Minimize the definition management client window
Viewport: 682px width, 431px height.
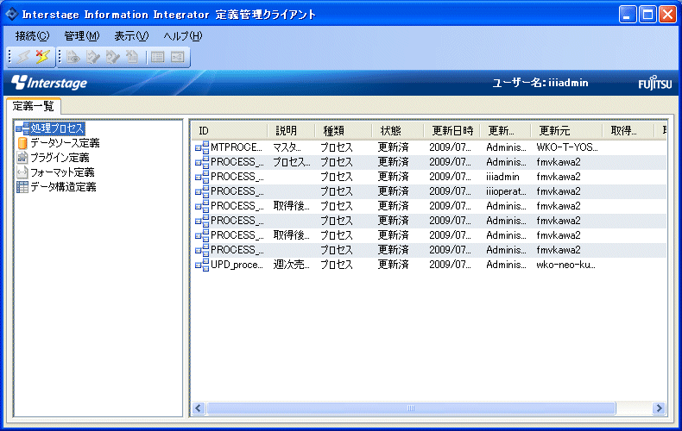627,15
